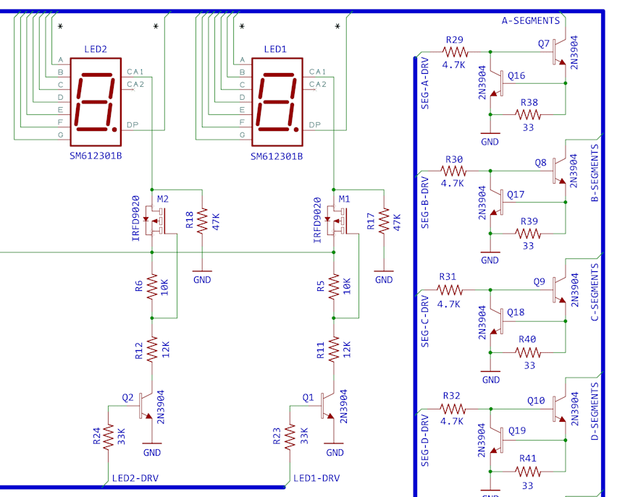Select SM612301B text under LED2

click(x=96, y=156)
